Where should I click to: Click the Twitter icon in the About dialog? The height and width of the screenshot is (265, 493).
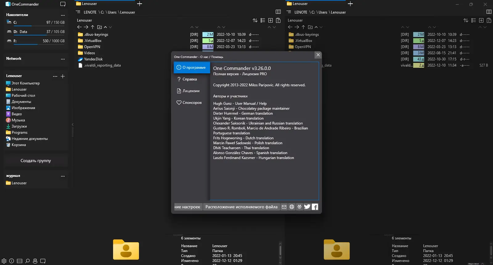tap(307, 207)
